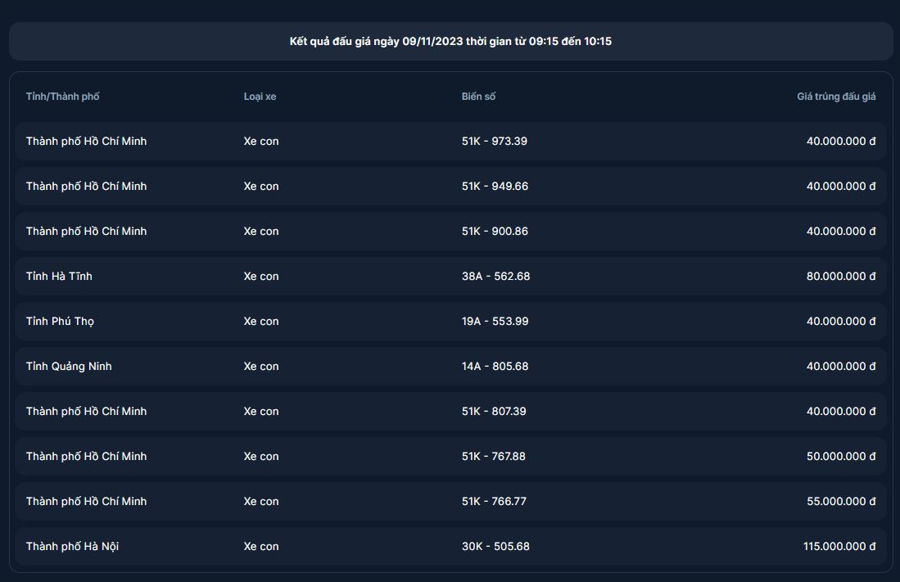900x582 pixels.
Task: Click the 115.000.000 đ winning price
Action: click(x=839, y=547)
